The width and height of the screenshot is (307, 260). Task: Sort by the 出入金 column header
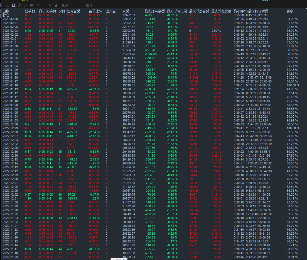coord(110,11)
